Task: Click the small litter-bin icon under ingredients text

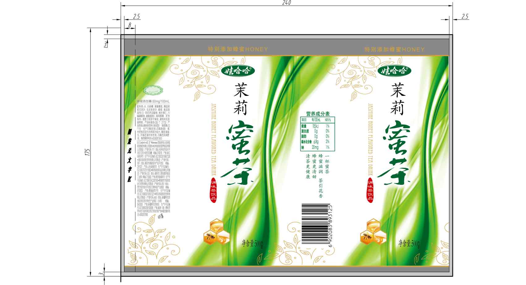Action: (x=160, y=216)
